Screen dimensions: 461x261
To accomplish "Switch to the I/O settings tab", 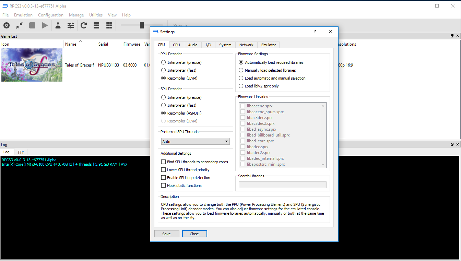I will [208, 45].
